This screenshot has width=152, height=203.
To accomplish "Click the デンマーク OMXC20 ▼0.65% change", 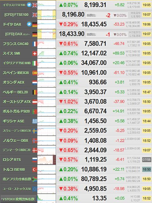I will tap(68, 150).
